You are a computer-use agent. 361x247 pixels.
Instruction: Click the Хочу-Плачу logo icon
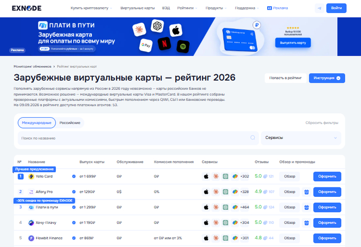point(31,223)
